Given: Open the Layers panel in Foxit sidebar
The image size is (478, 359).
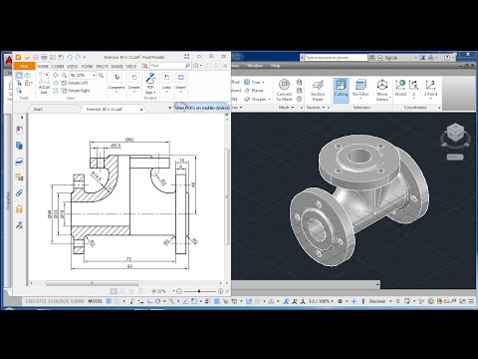Looking at the screenshot, I should (19, 162).
